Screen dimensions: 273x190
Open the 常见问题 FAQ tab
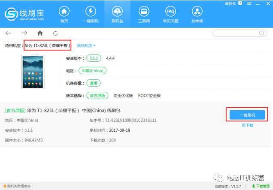(170, 15)
